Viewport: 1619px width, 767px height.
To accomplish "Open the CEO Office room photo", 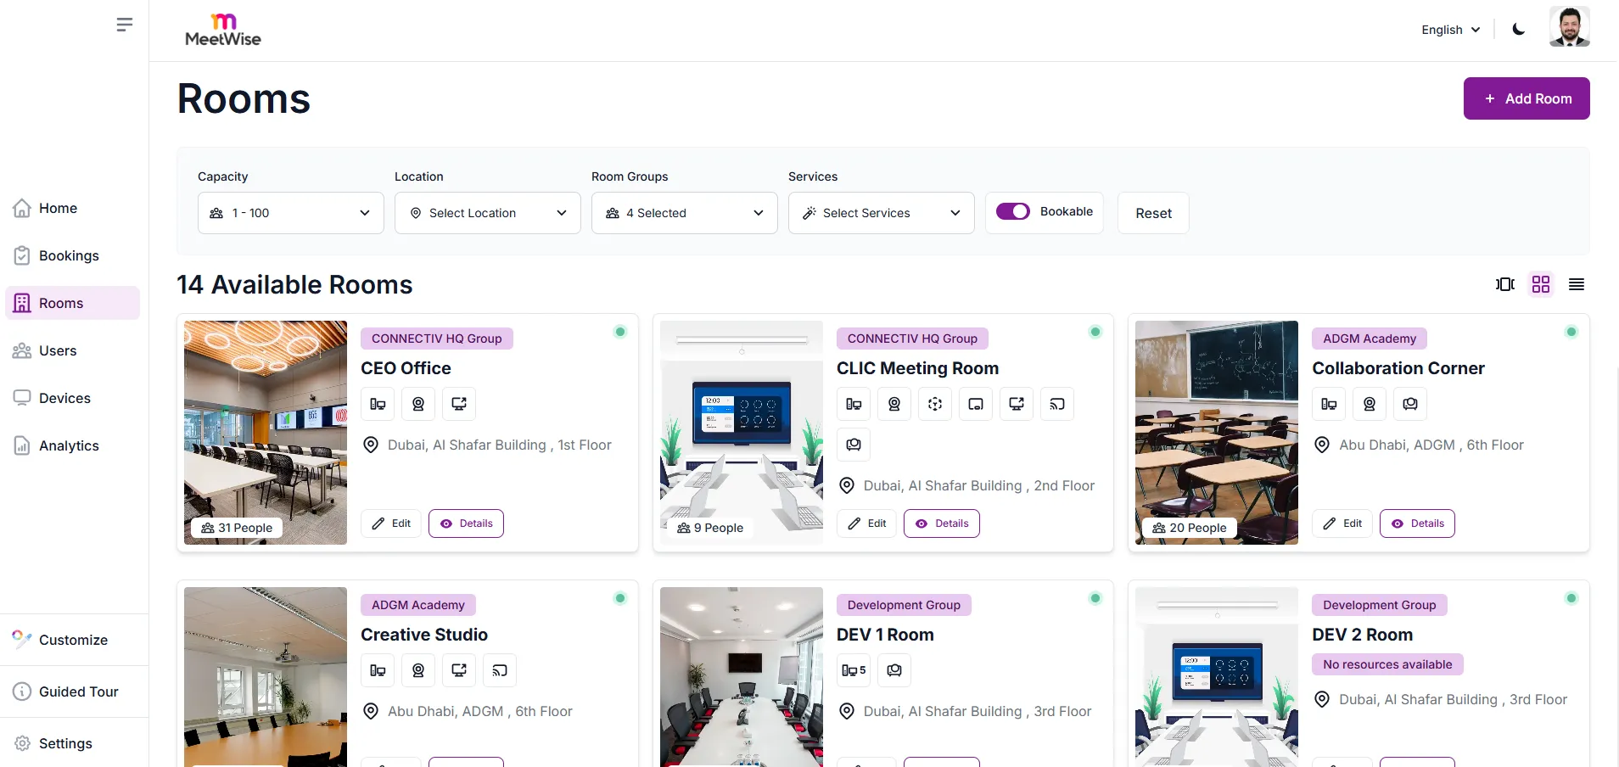I will (x=266, y=433).
